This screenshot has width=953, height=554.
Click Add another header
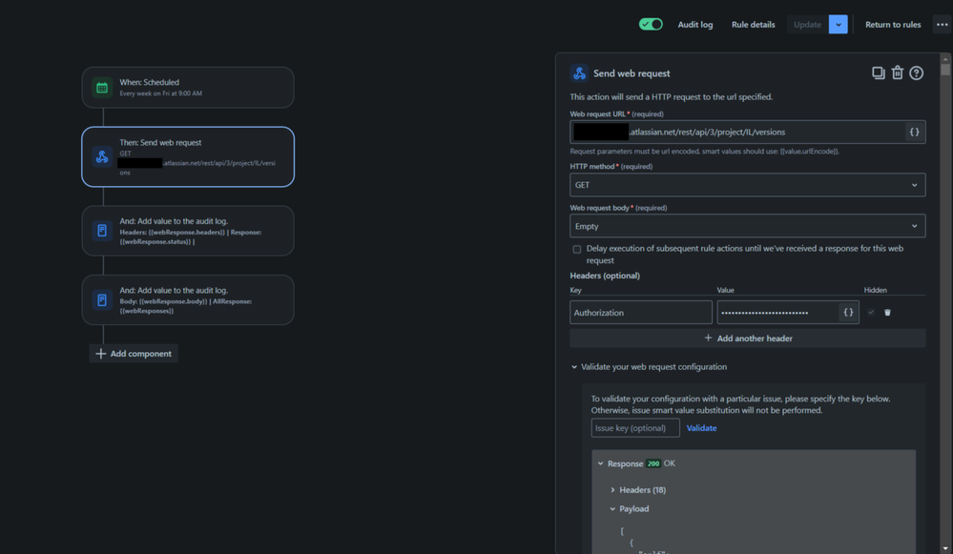tap(748, 339)
